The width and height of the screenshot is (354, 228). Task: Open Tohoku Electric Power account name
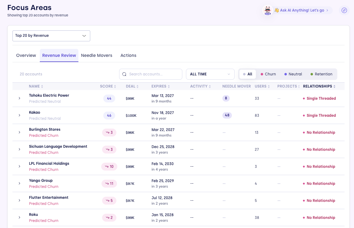click(49, 95)
